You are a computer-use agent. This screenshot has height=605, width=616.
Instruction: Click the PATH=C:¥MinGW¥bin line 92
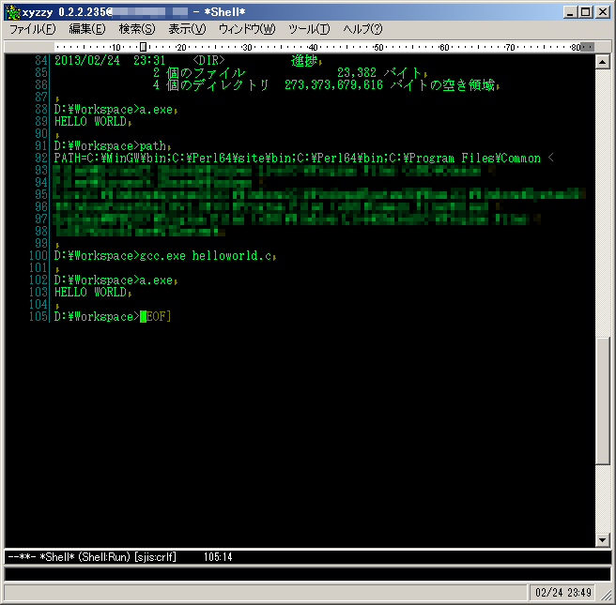coord(297,159)
